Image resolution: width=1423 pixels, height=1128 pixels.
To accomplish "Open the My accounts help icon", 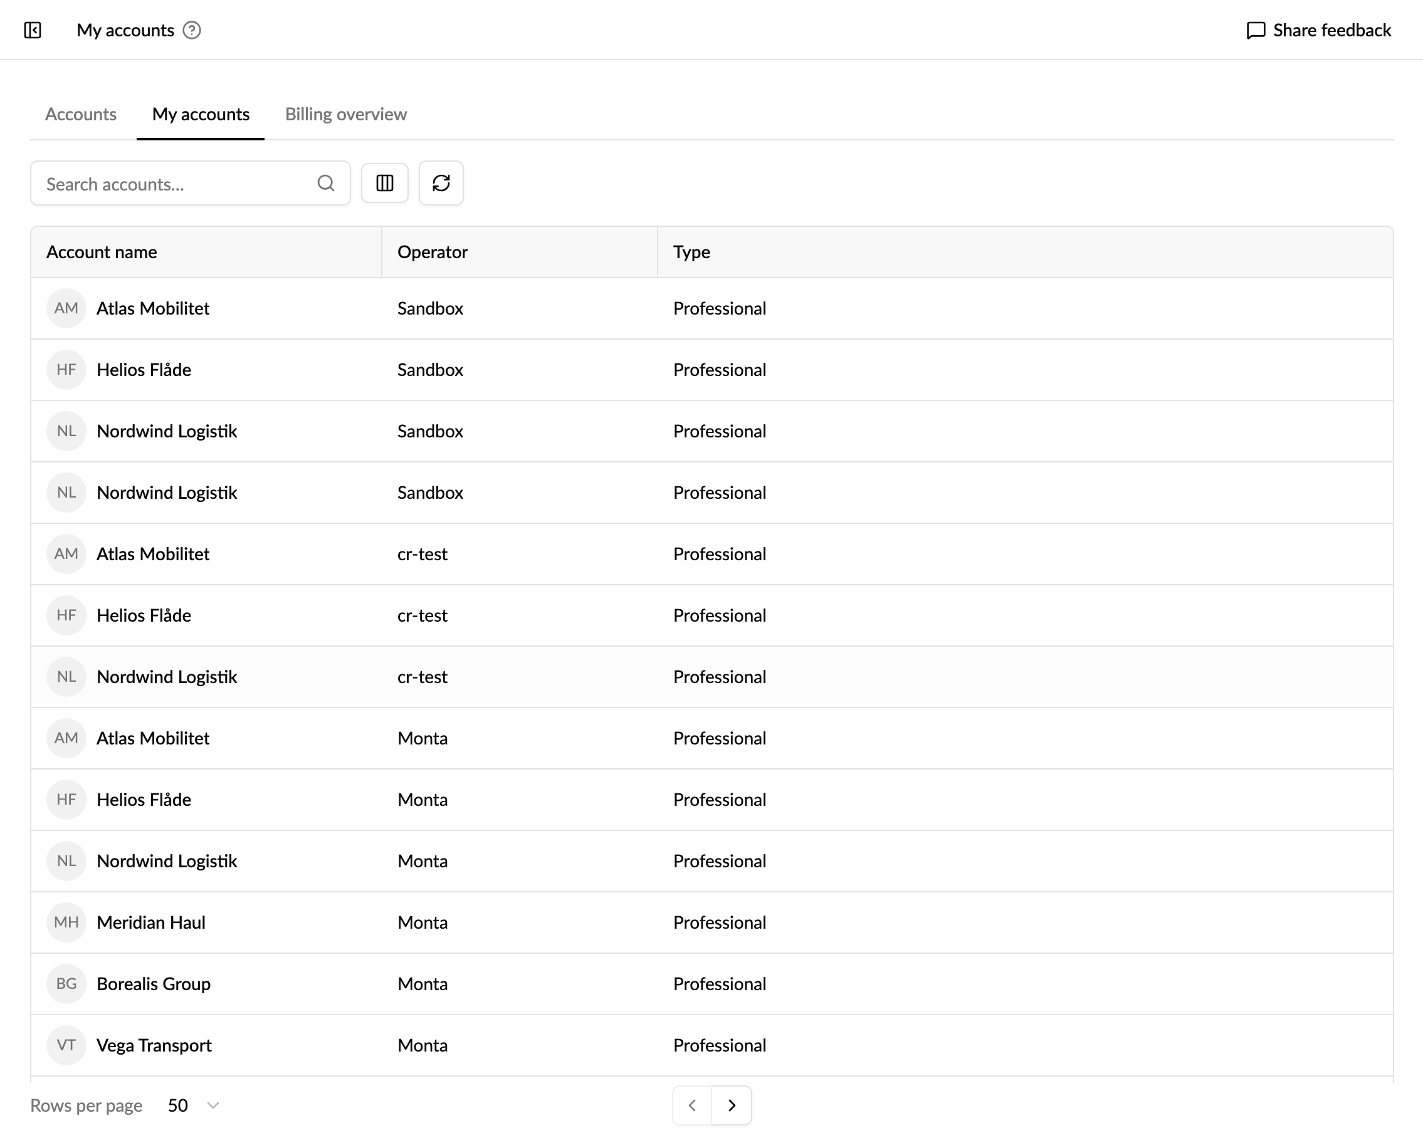I will pyautogui.click(x=192, y=30).
